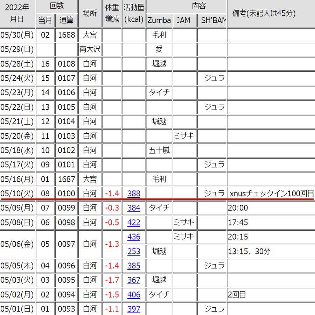Click the location cell 南大沢
This screenshot has width=315, height=315.
pyautogui.click(x=90, y=49)
